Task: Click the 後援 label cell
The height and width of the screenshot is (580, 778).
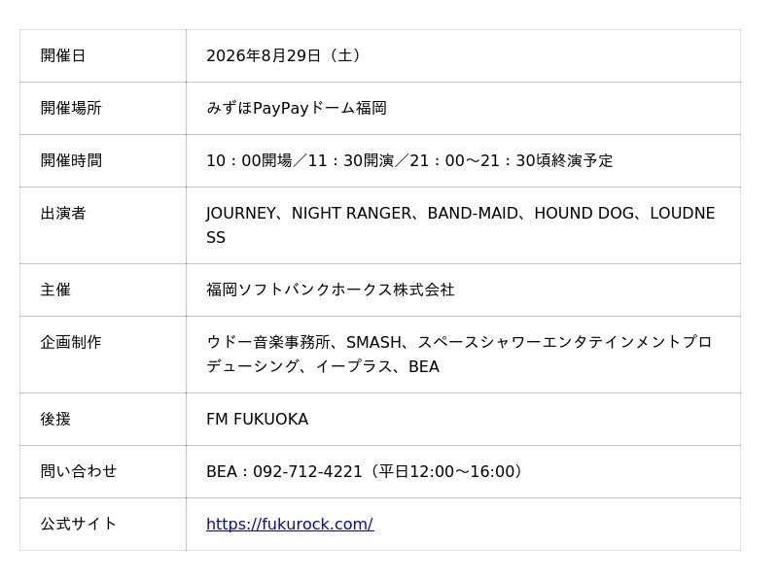Action: click(x=103, y=420)
